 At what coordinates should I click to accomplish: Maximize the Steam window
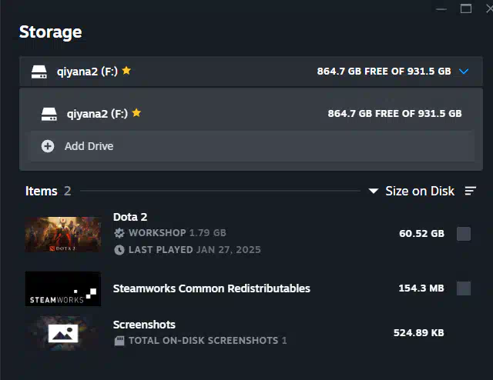point(465,8)
